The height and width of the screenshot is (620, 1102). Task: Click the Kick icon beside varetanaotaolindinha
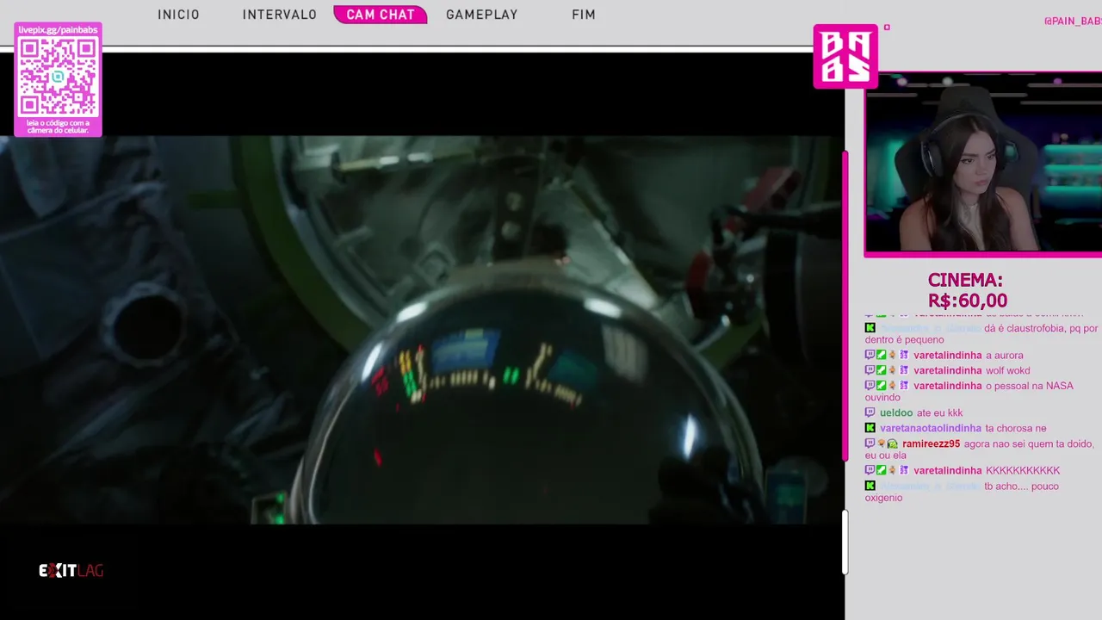pyautogui.click(x=870, y=428)
